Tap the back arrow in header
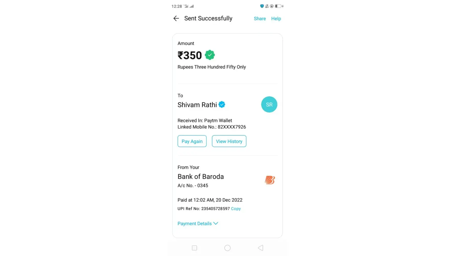 176,18
